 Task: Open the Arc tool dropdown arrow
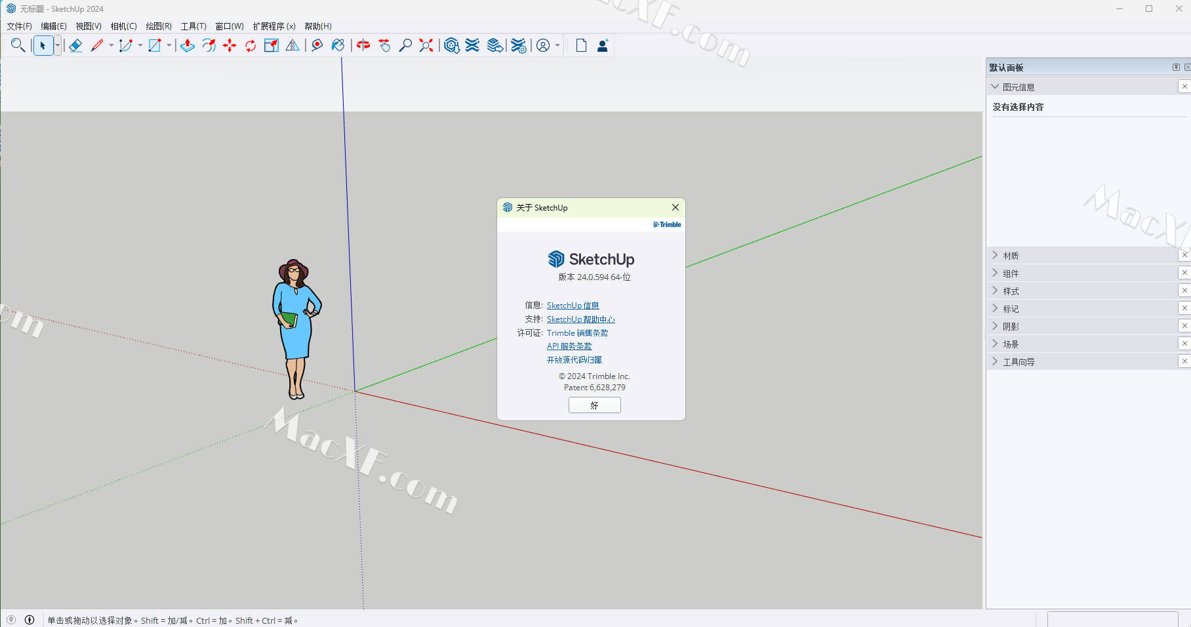tap(140, 45)
